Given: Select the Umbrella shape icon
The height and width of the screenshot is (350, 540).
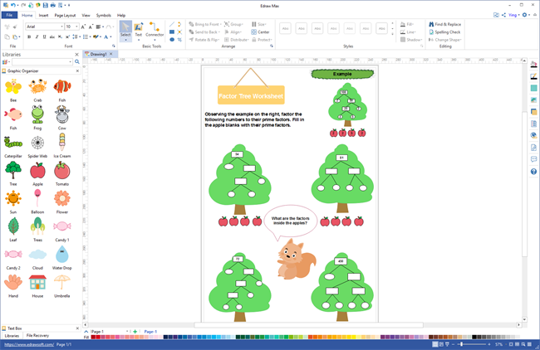Looking at the screenshot, I should tap(61, 284).
